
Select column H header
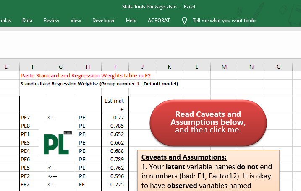click(88, 67)
